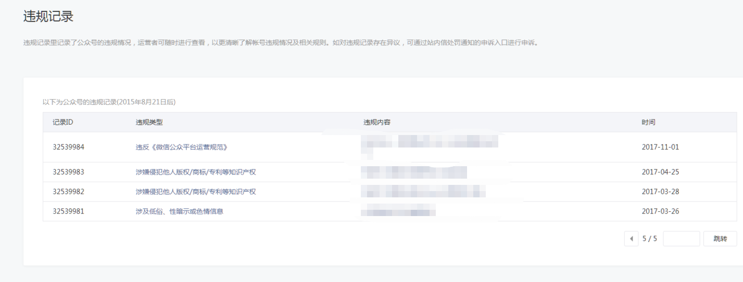Click the blurred content of record 32539981
The height and width of the screenshot is (282, 743).
coord(398,210)
